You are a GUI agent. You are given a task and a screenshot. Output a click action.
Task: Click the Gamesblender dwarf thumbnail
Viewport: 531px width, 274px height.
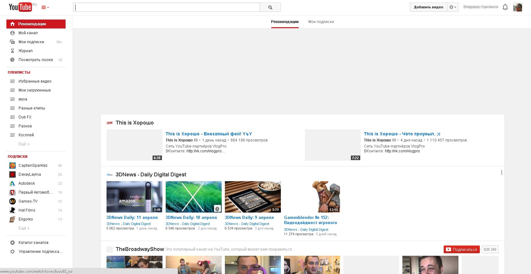point(312,197)
